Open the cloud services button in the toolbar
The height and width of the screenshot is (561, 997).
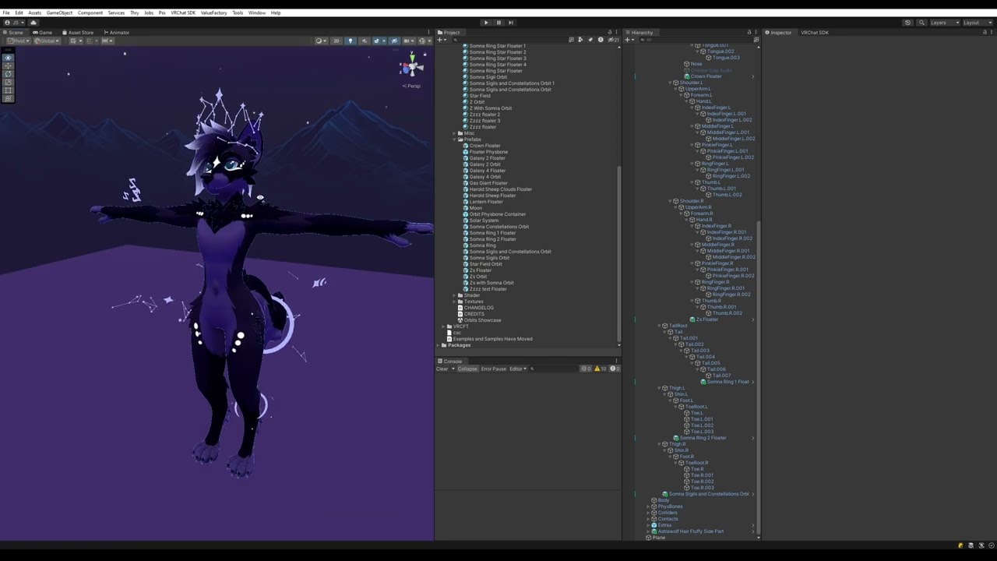pos(33,23)
